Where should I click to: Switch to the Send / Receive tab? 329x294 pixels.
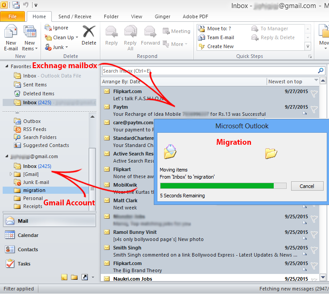pyautogui.click(x=75, y=16)
